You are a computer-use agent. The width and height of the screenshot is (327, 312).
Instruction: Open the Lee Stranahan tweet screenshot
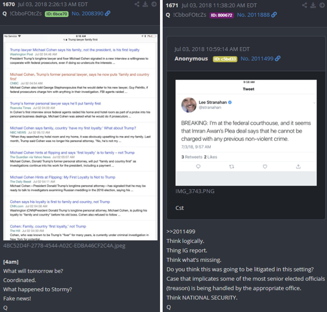click(246, 133)
